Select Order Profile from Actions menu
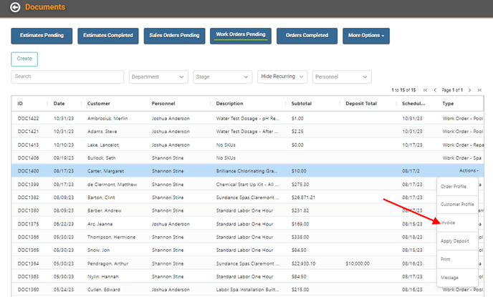 click(453, 186)
